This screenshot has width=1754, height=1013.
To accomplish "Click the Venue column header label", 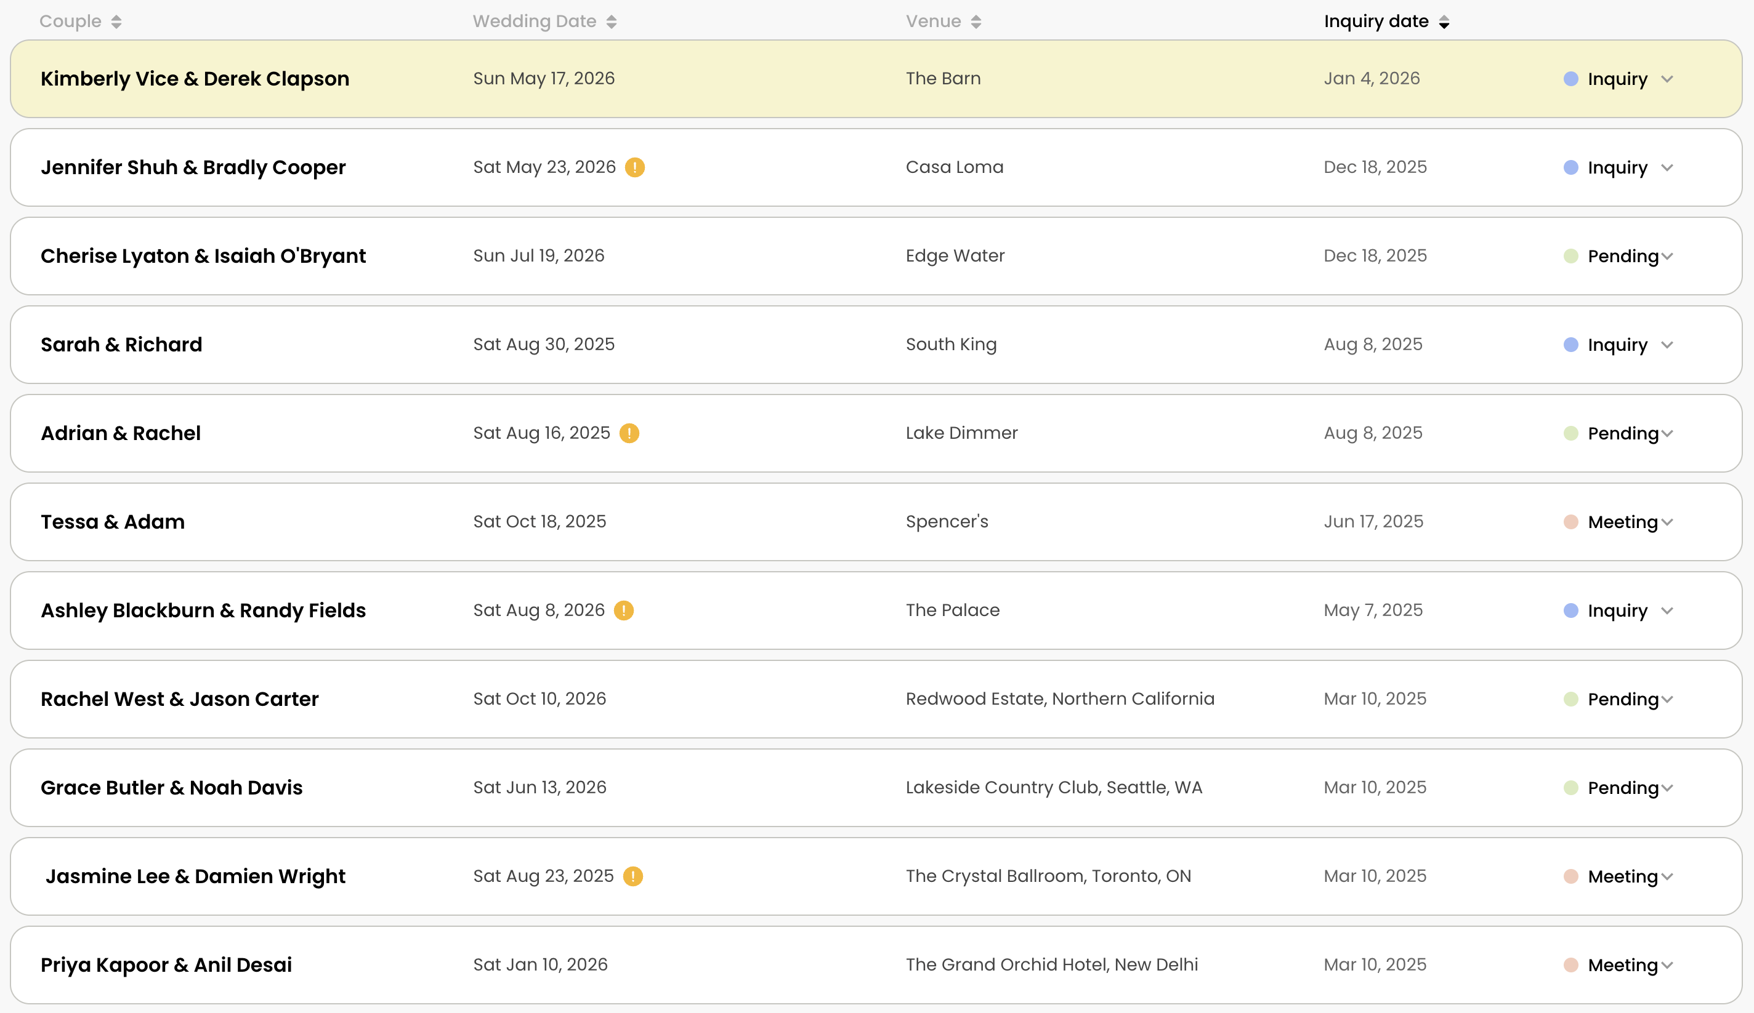I will click(932, 22).
